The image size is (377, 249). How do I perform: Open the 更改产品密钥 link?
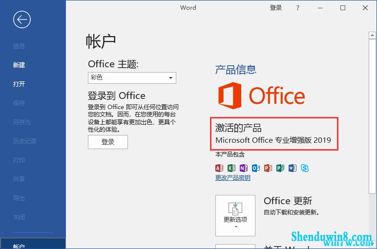[233, 178]
